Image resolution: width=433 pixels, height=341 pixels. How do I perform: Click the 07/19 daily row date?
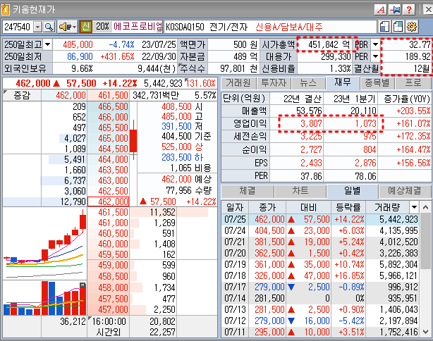235,264
